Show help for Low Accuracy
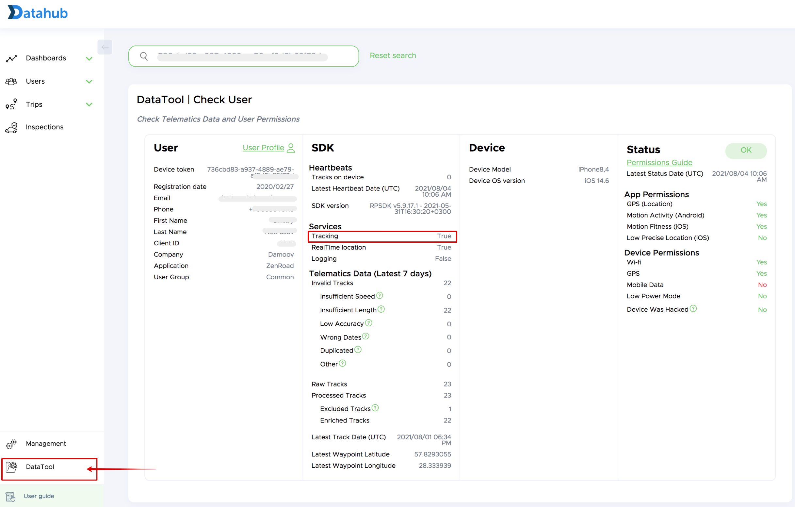 pyautogui.click(x=368, y=323)
